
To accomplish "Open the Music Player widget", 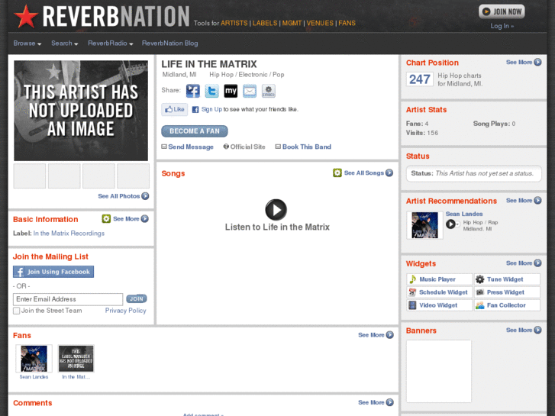I will [x=440, y=279].
